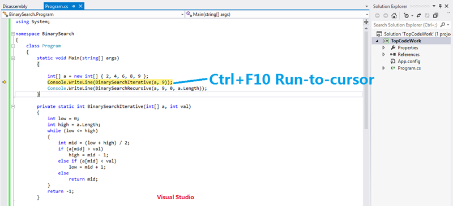Switch to the Disassembly tab
The image size is (453, 206).
(x=15, y=6)
